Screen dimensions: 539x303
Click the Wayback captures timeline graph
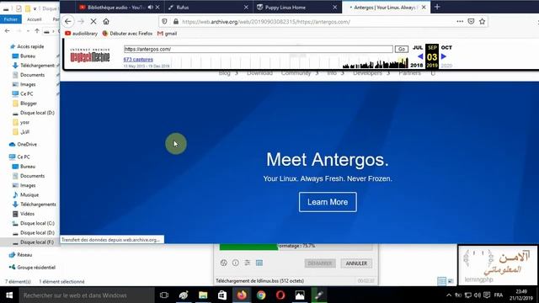point(291,63)
